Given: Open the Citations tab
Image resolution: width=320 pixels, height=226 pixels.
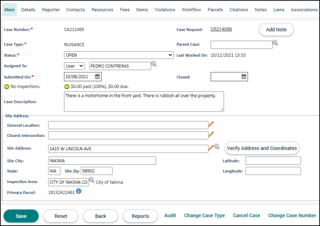Looking at the screenshot, I should point(239,9).
